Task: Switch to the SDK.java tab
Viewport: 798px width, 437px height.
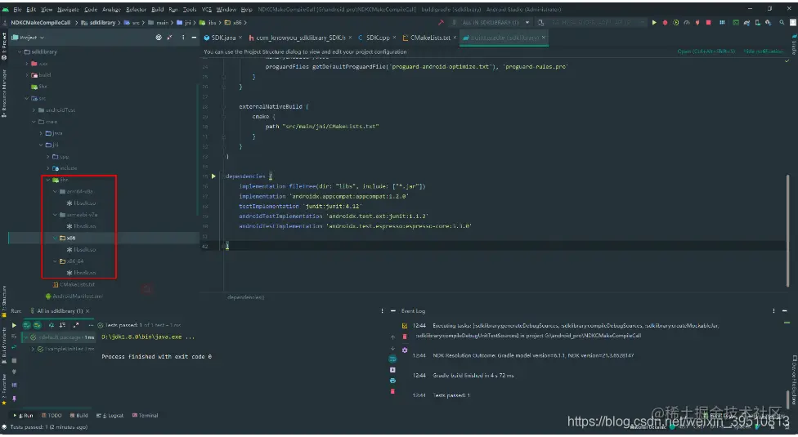Action: [223, 38]
